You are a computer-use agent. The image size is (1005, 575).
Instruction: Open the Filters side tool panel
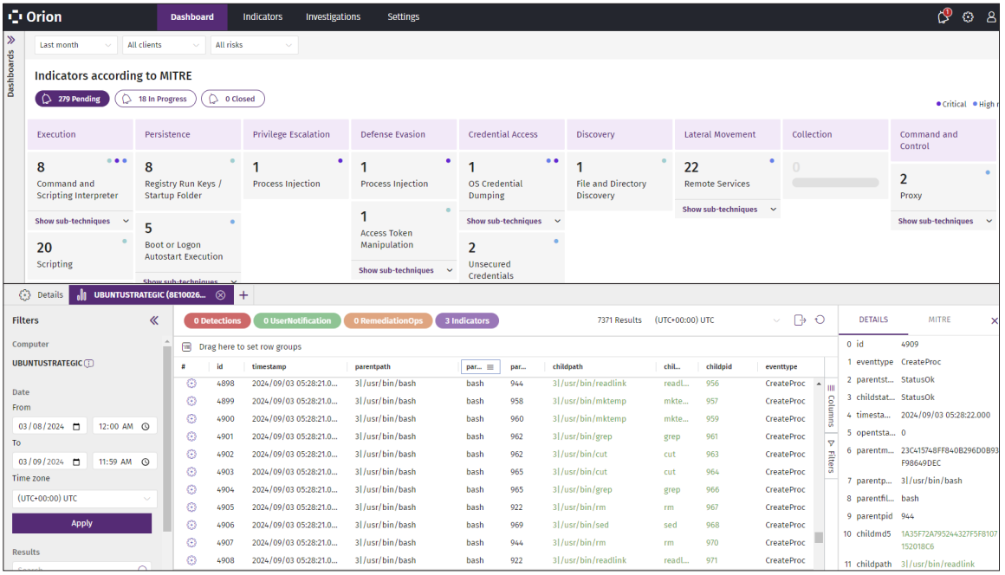pos(831,455)
